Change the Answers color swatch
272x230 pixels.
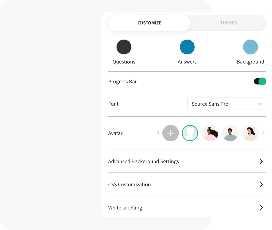pos(187,47)
